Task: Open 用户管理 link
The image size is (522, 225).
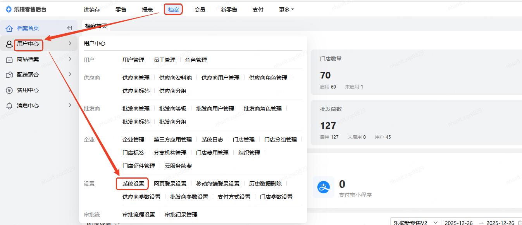Action: click(133, 60)
